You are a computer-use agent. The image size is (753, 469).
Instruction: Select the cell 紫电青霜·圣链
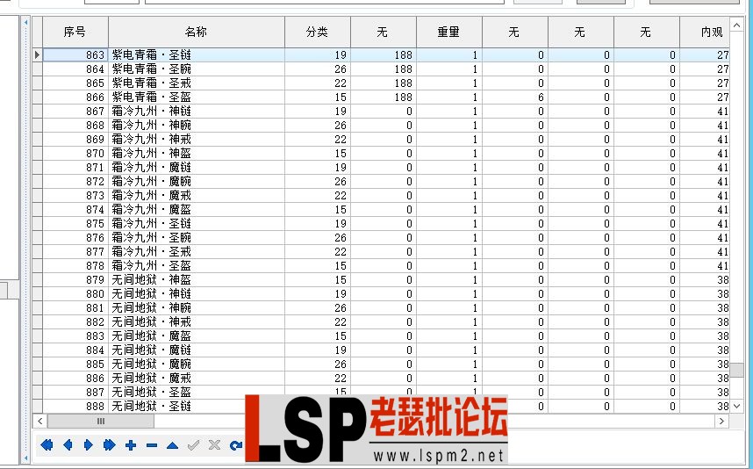197,54
